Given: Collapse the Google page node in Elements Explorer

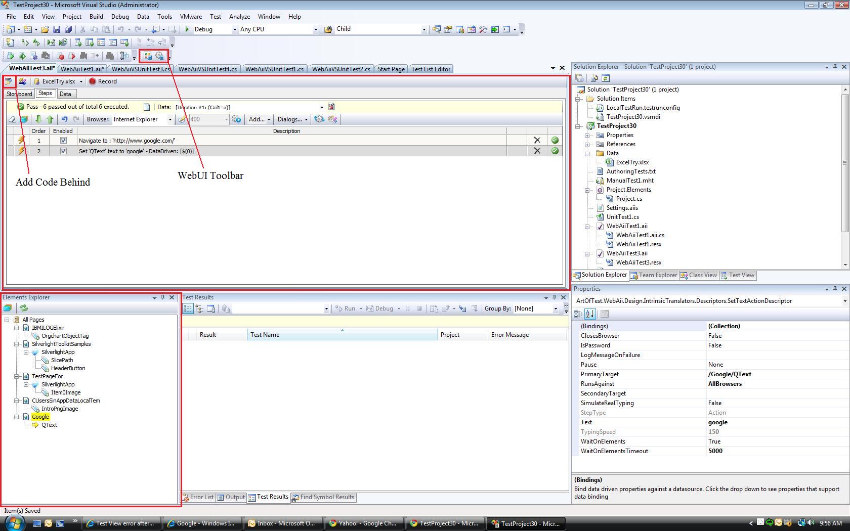Looking at the screenshot, I should tap(17, 417).
